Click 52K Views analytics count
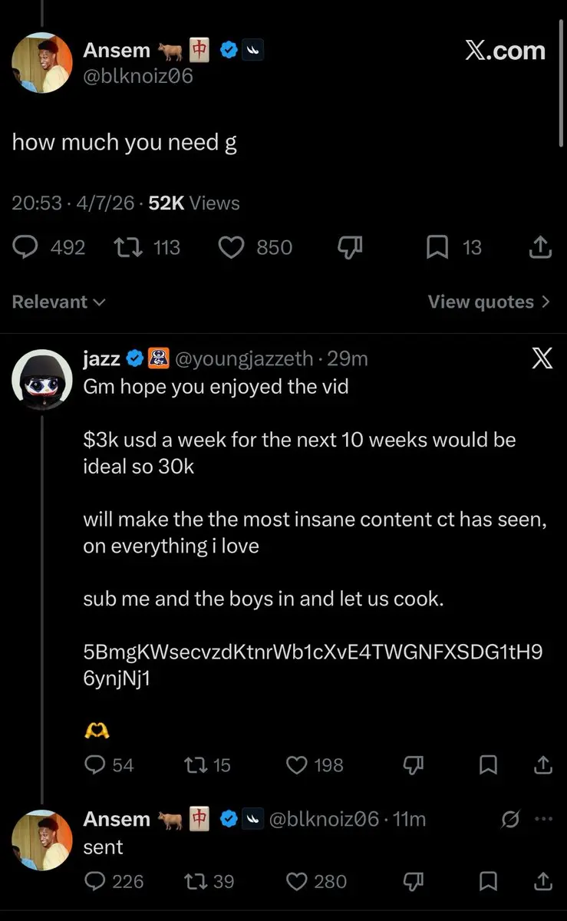 (x=194, y=203)
